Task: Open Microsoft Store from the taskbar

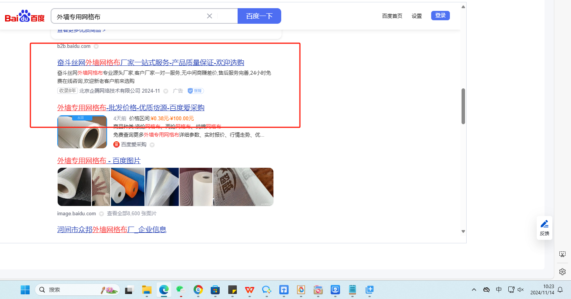Action: point(215,290)
